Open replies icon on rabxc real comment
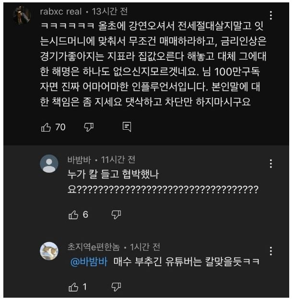This screenshot has height=302, width=294. (x=127, y=127)
